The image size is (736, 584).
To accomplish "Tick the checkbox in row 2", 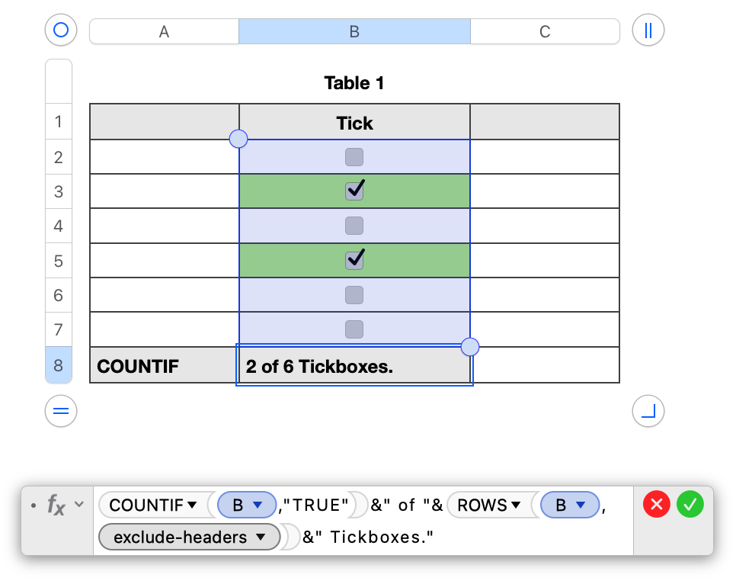I will (354, 157).
